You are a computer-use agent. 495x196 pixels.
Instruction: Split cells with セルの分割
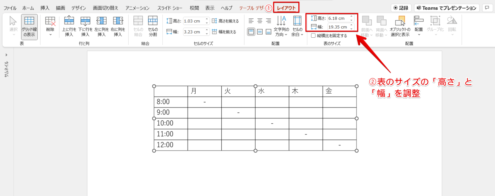point(152,26)
